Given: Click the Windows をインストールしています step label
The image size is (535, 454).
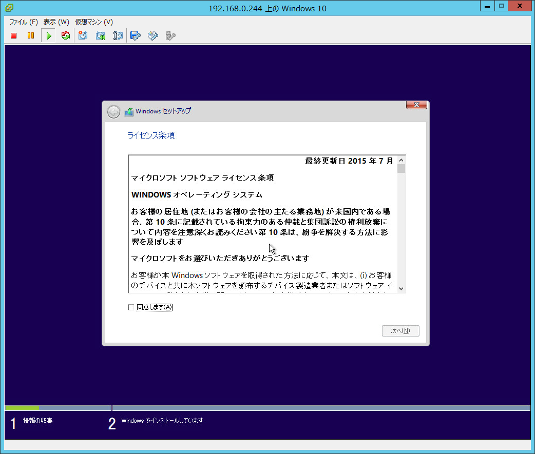Looking at the screenshot, I should click(162, 421).
